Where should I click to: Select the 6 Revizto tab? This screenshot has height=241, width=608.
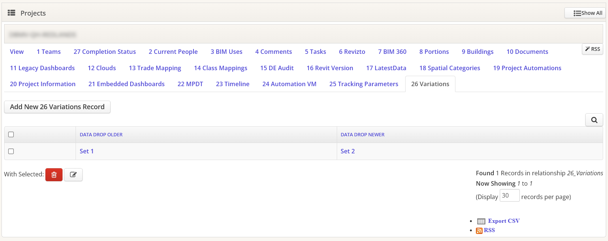[x=352, y=52]
